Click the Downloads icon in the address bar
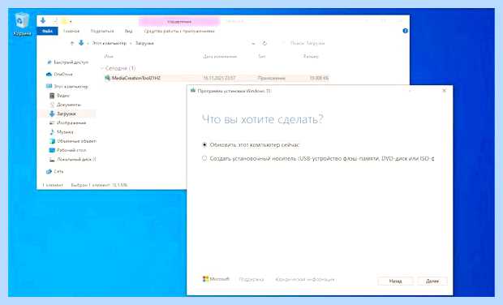503x305 pixels. [81, 43]
